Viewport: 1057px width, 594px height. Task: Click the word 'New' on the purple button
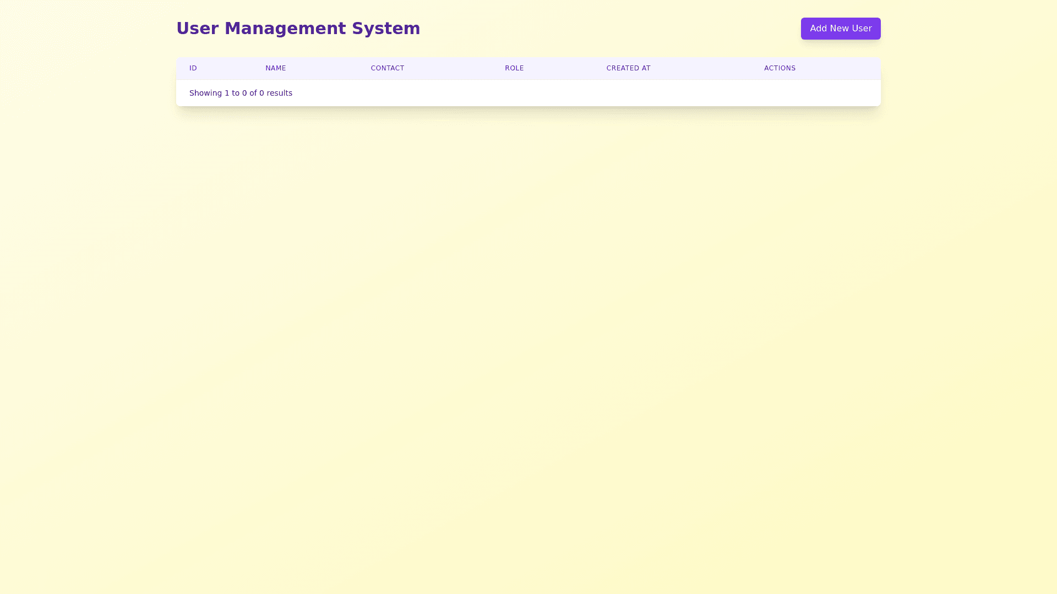pos(840,29)
